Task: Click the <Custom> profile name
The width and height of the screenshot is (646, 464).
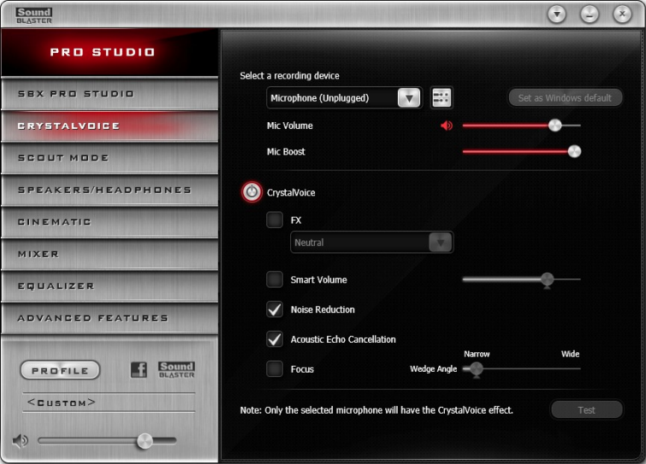Action: pyautogui.click(x=61, y=402)
